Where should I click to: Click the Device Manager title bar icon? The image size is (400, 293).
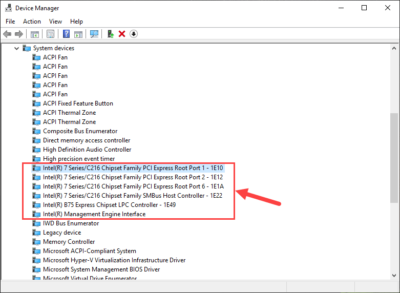[x=8, y=8]
